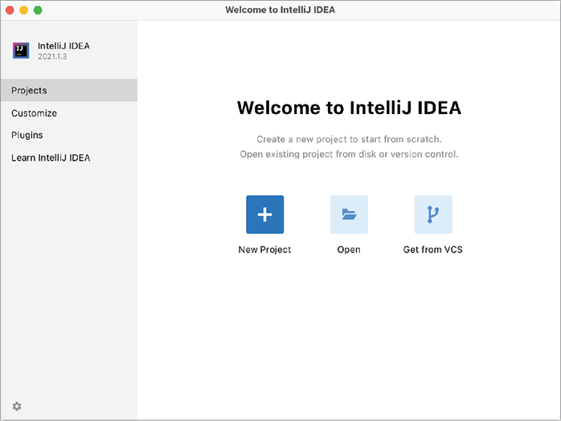Go to the Learn IntelliJ IDEA tab

click(x=51, y=157)
